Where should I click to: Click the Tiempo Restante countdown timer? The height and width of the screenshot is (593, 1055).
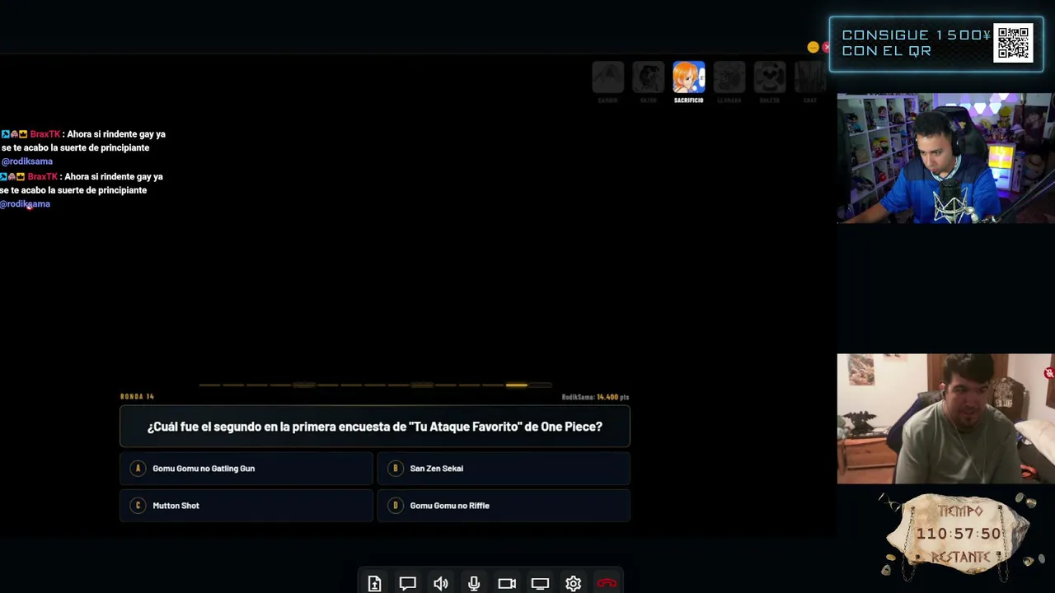[x=958, y=534]
